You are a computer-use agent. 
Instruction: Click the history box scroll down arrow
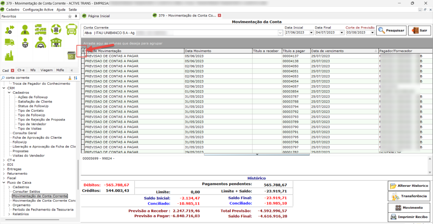(x=430, y=173)
